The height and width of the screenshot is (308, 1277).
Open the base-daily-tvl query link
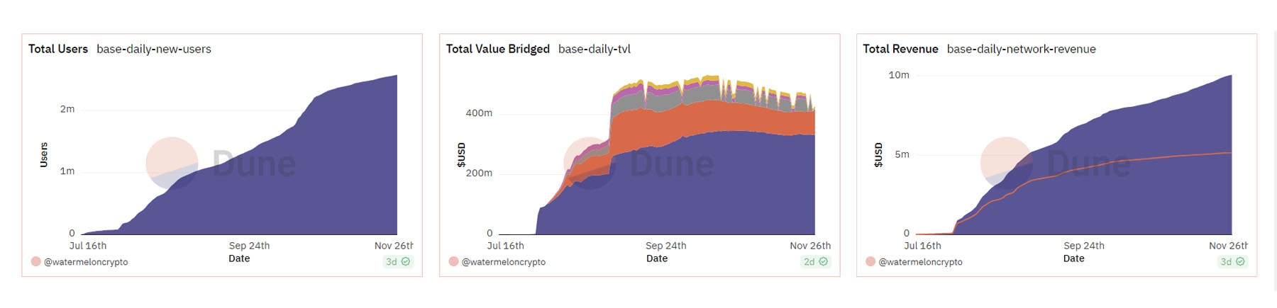click(595, 49)
